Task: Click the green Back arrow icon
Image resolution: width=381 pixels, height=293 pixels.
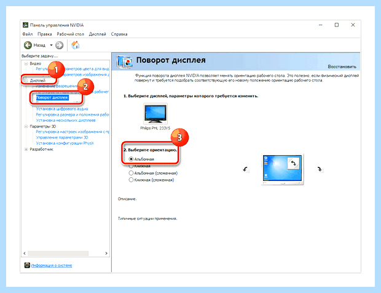Action: point(28,45)
